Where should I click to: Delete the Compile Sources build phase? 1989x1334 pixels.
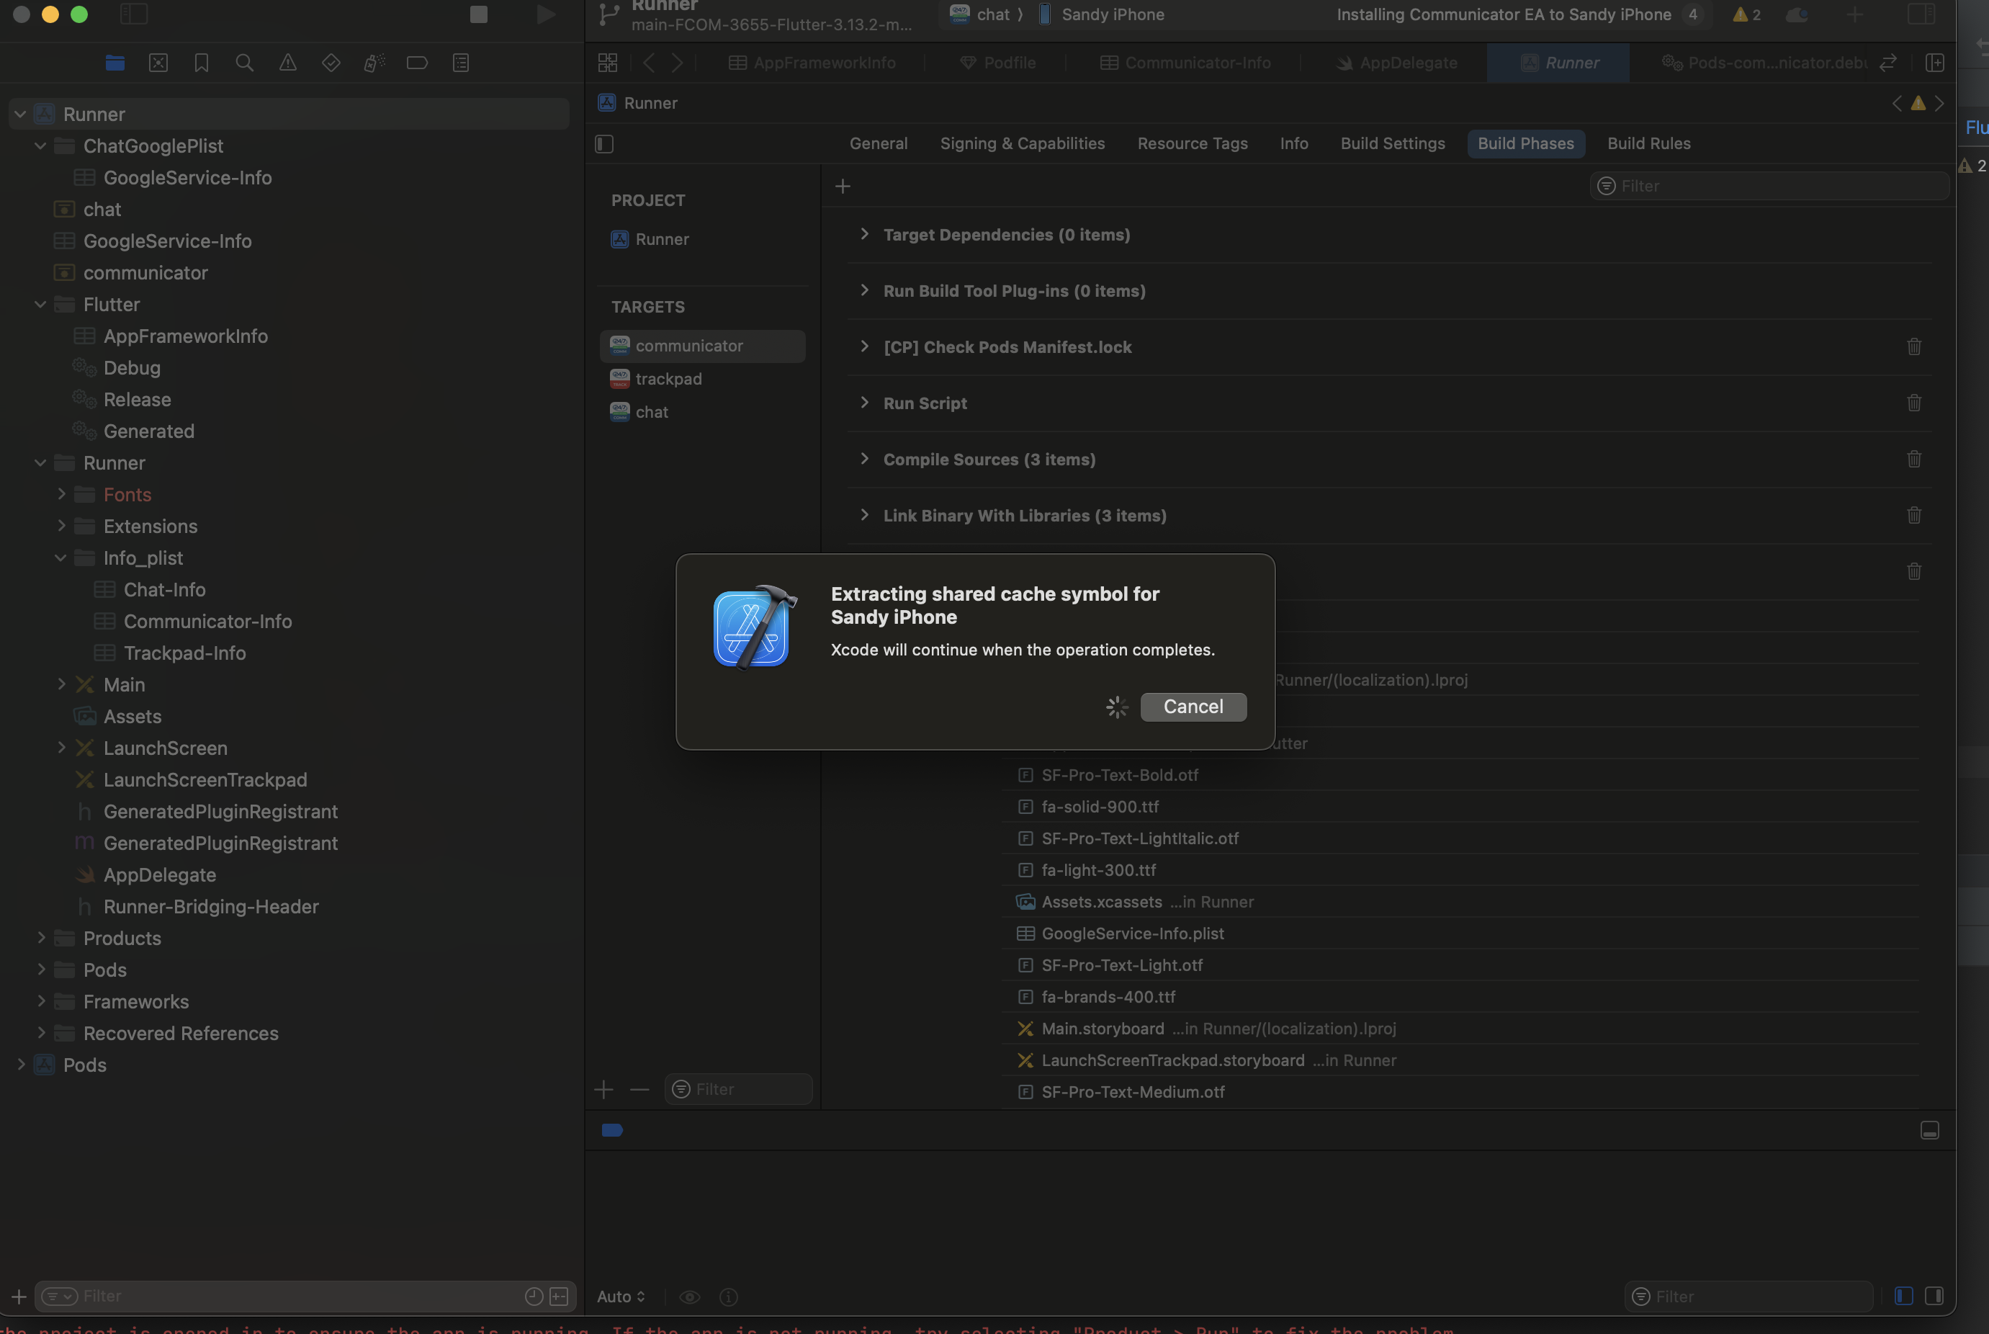[1914, 460]
